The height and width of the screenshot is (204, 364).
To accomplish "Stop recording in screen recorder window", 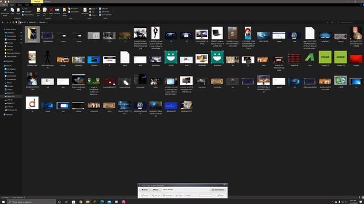I will point(155,190).
